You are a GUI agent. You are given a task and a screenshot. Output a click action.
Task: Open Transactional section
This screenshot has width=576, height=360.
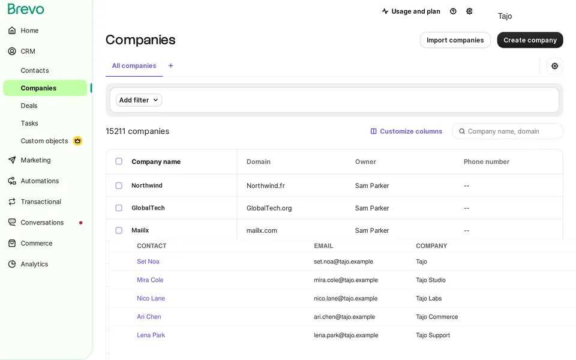[x=41, y=202]
